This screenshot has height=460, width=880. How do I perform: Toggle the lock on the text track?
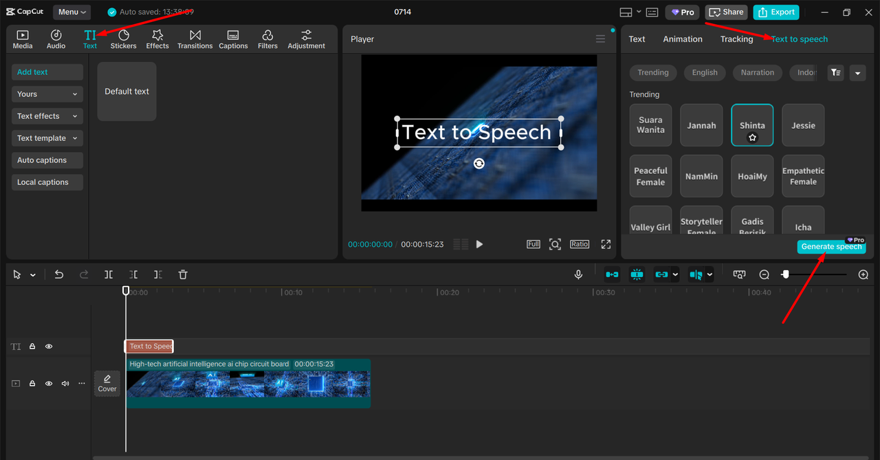(x=32, y=347)
